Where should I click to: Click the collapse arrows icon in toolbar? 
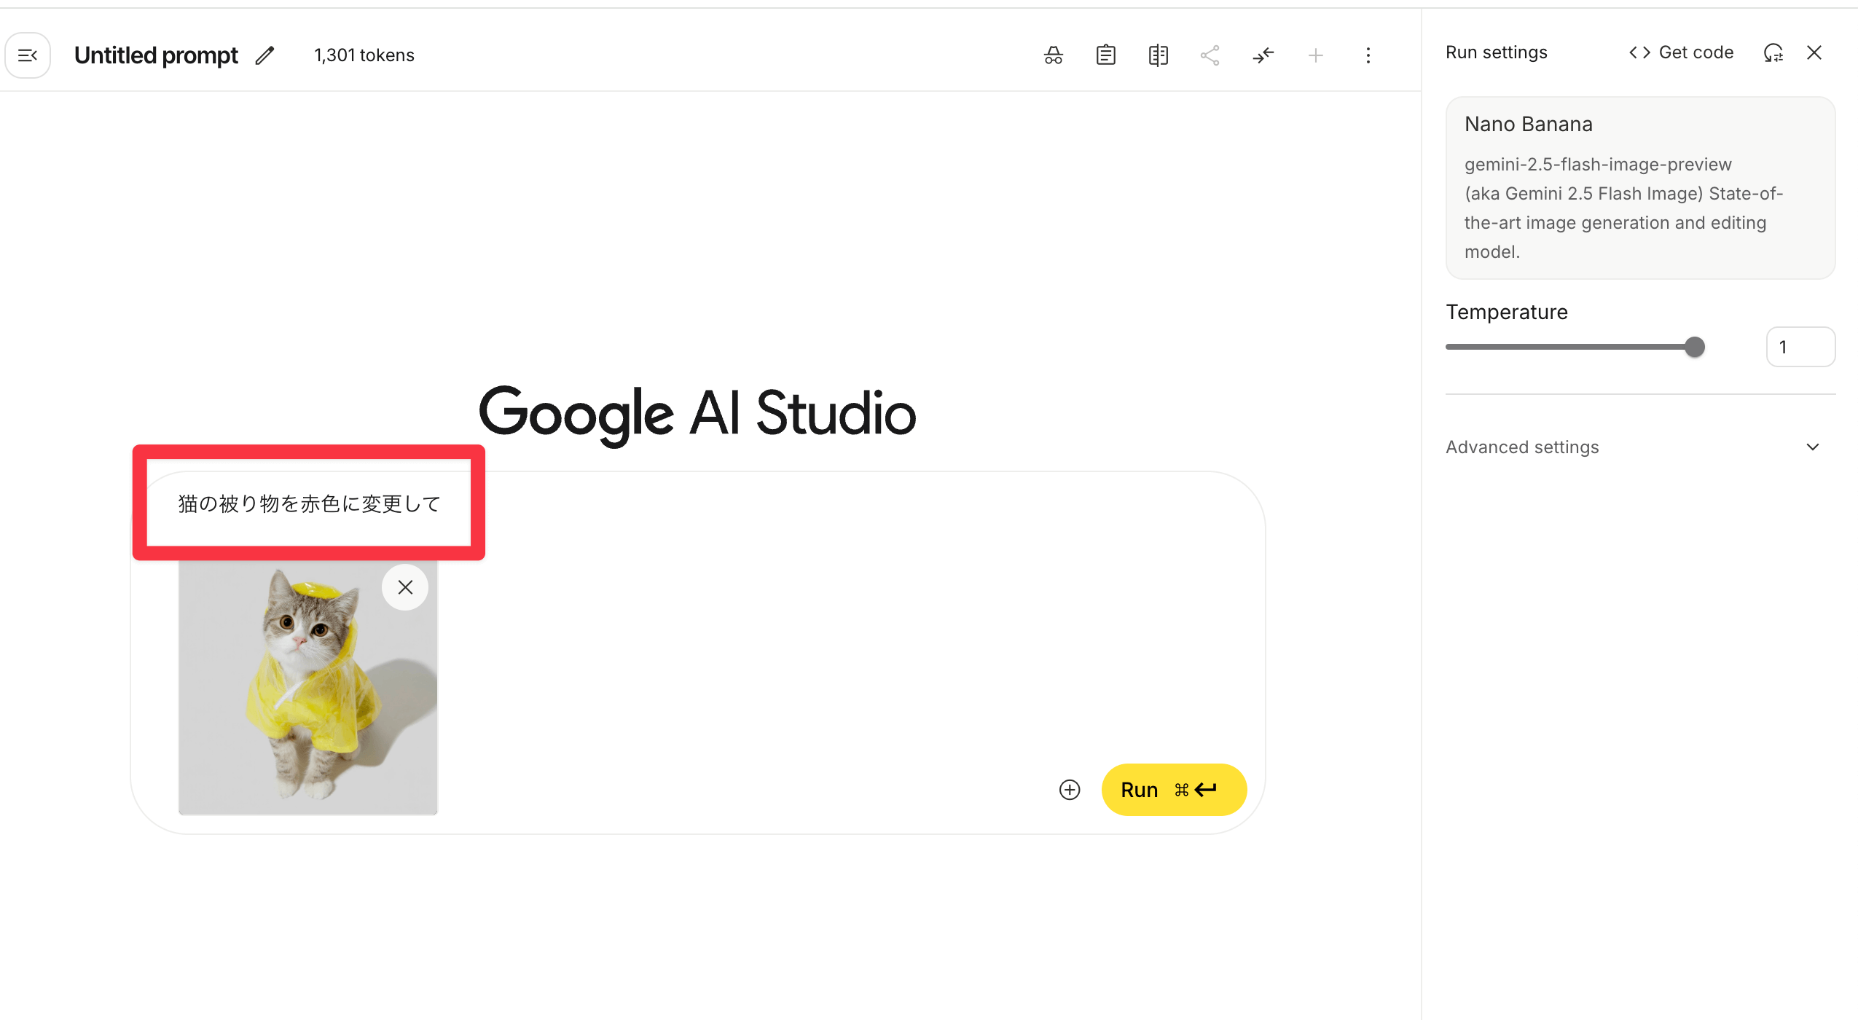tap(1263, 55)
